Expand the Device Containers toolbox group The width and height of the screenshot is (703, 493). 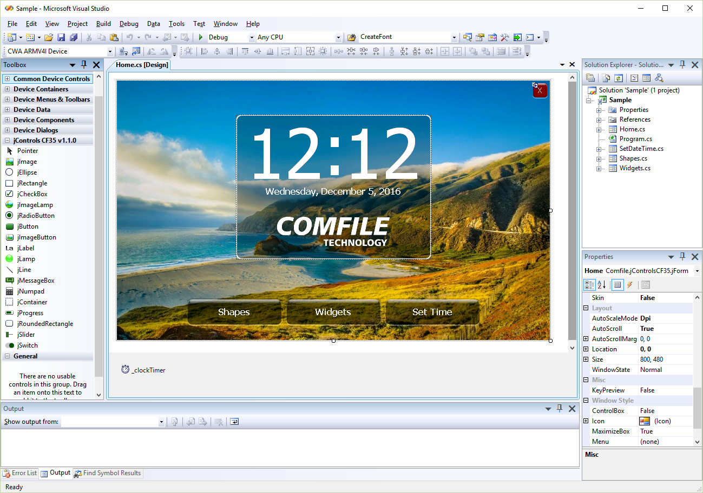pos(8,89)
